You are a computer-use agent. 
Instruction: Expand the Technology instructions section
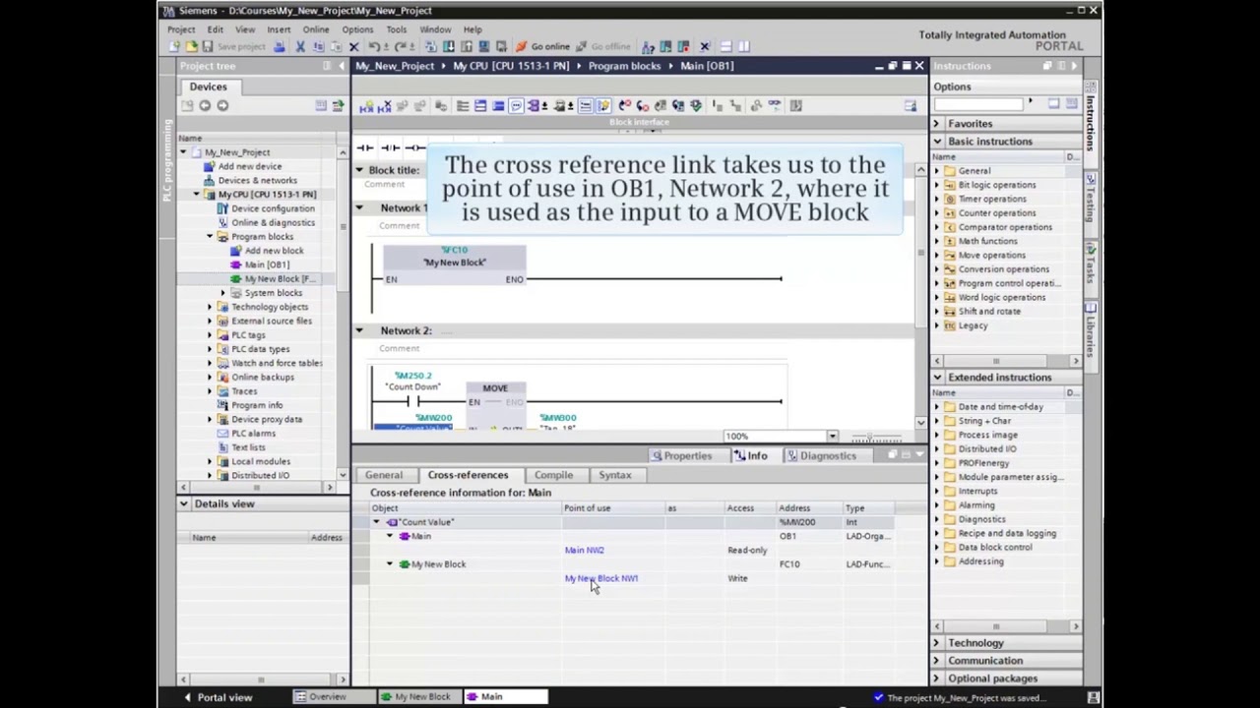pyautogui.click(x=937, y=643)
